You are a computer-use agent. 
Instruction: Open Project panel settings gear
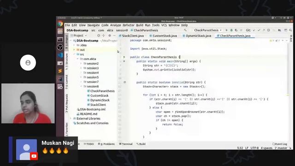[110, 36]
